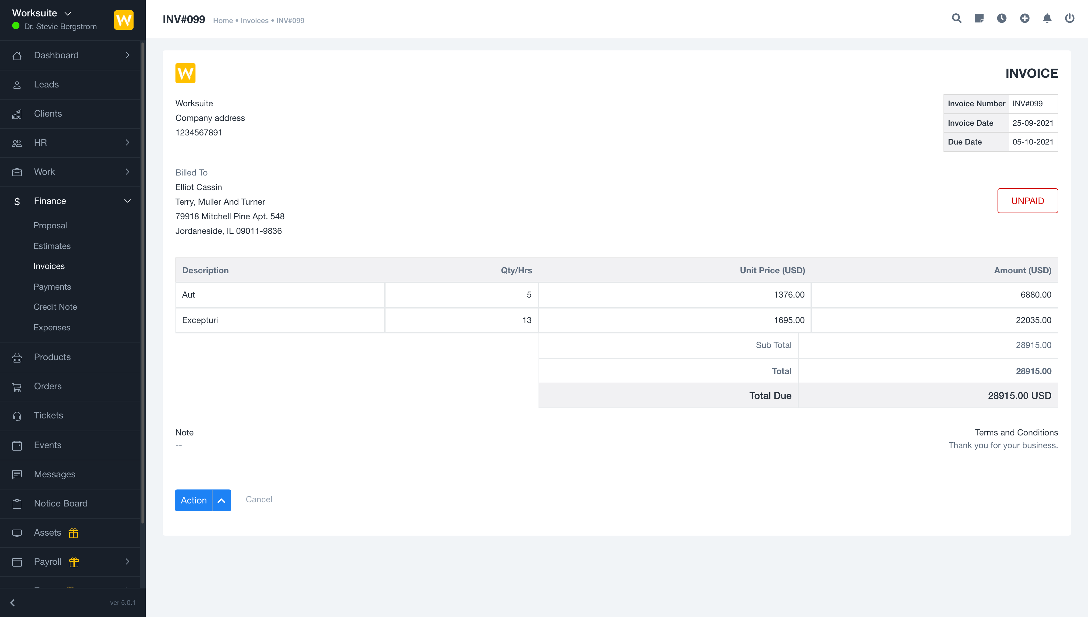The image size is (1088, 617).
Task: Select Credit Note in the sidebar
Action: tap(55, 307)
